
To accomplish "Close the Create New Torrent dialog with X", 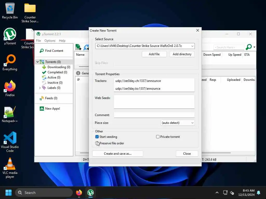I will (x=198, y=31).
